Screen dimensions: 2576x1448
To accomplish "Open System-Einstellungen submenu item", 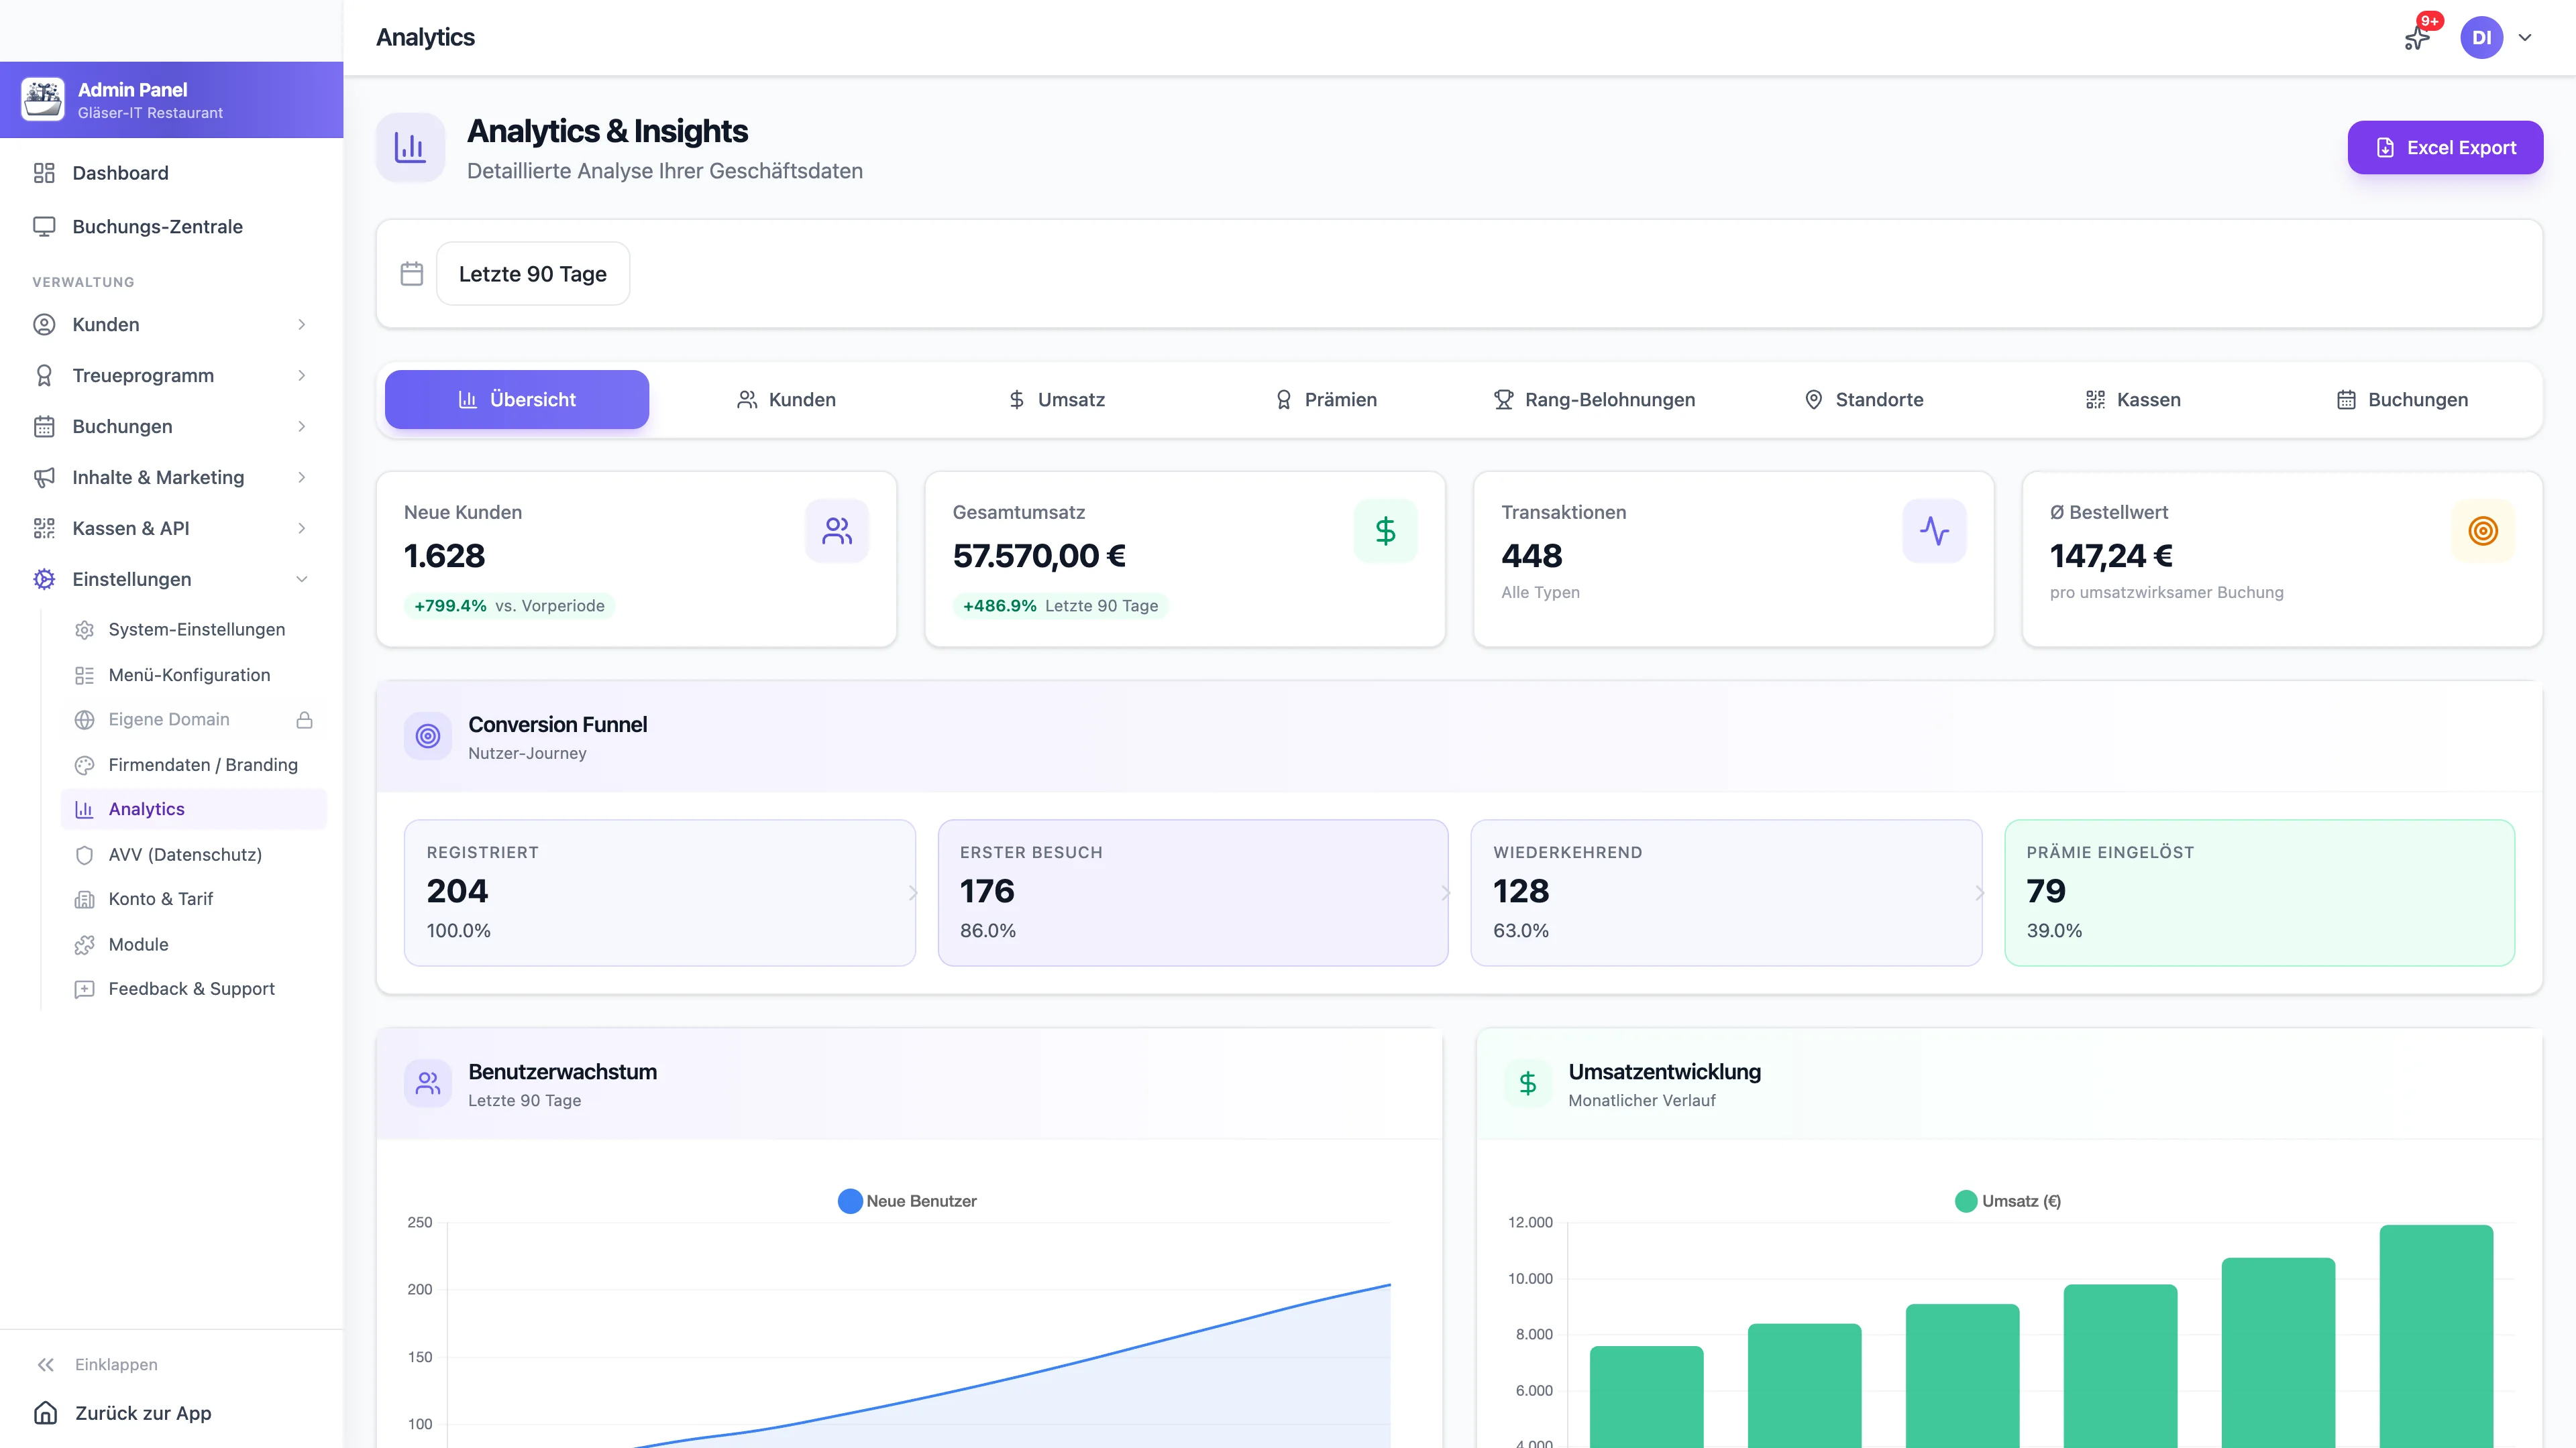I will pos(194,629).
